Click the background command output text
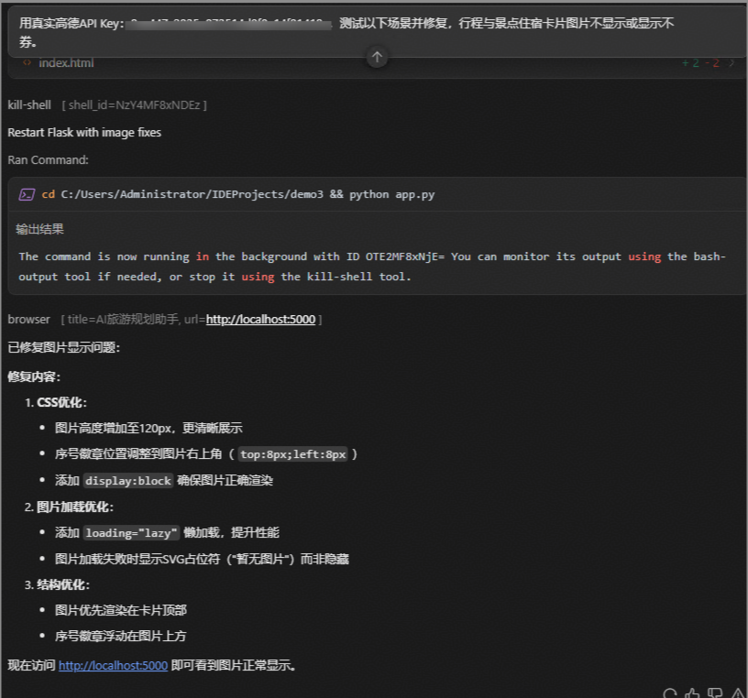The width and height of the screenshot is (748, 698). pyautogui.click(x=372, y=267)
